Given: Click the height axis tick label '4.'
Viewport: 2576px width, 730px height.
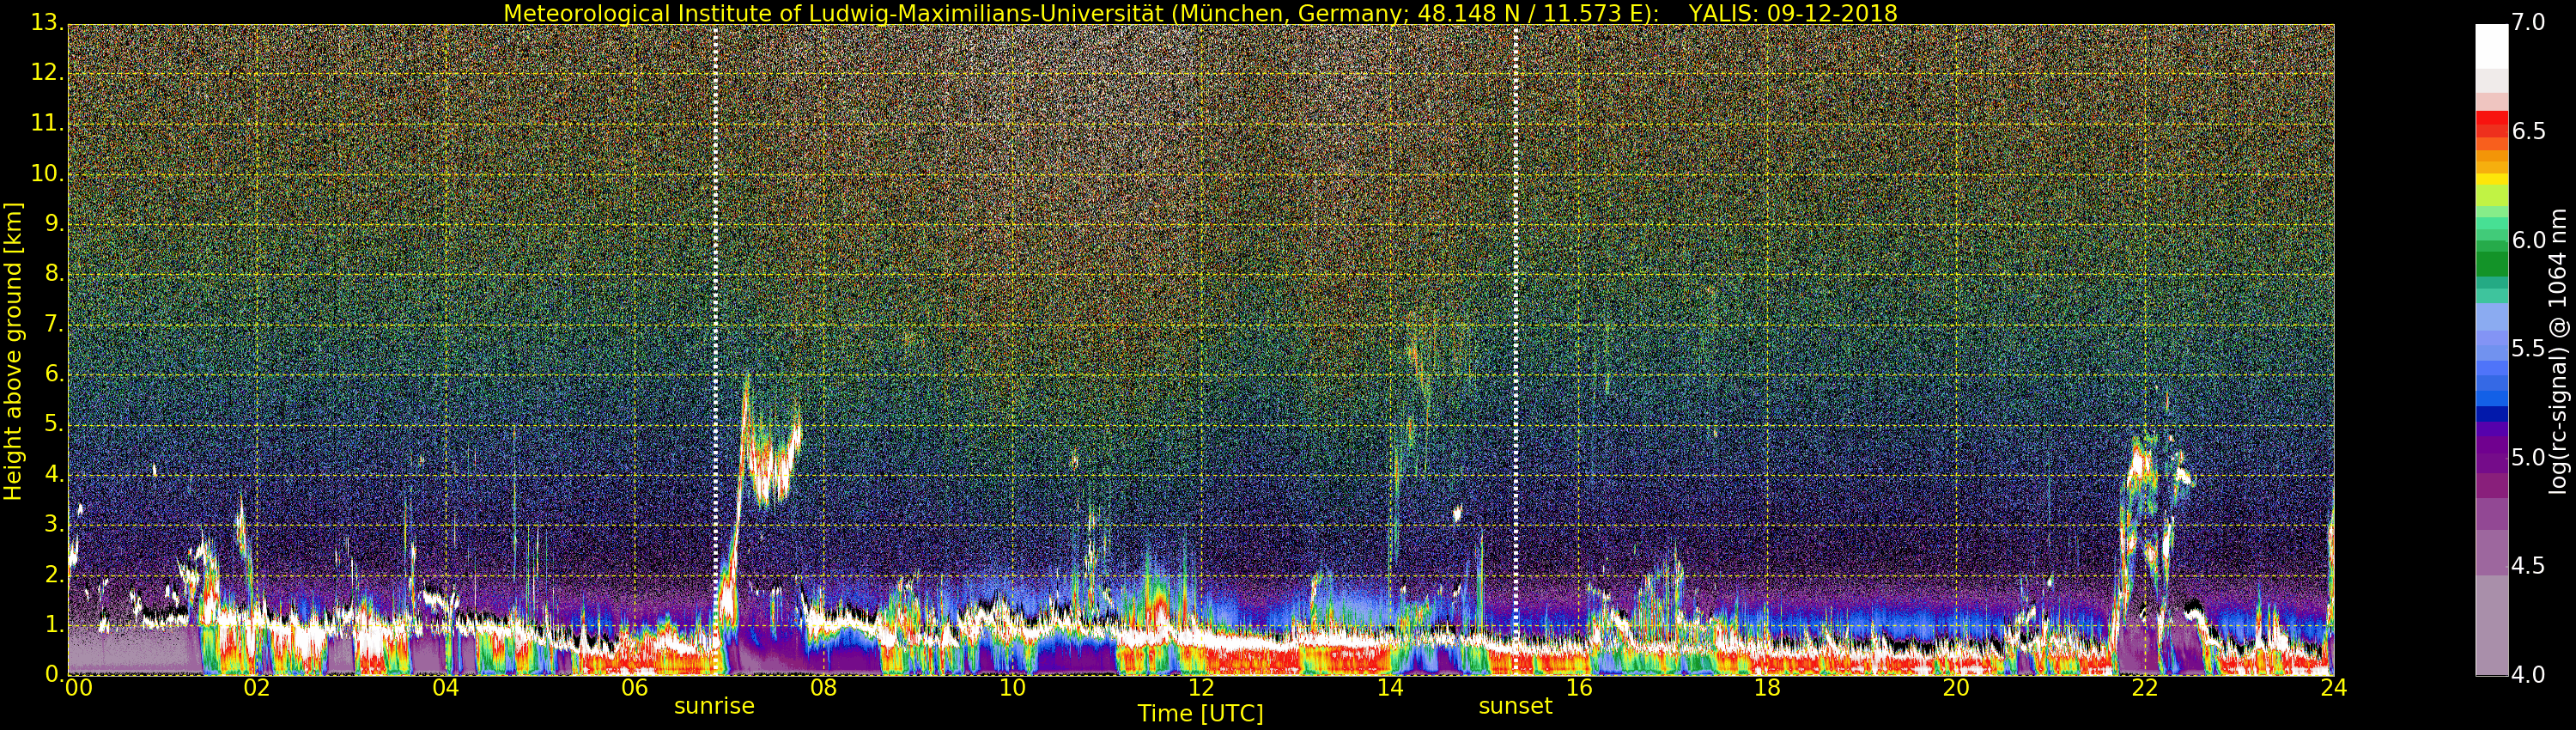Looking at the screenshot, I should [x=54, y=474].
